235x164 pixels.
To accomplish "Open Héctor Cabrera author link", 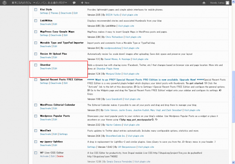I will pyautogui.click(x=113, y=125).
